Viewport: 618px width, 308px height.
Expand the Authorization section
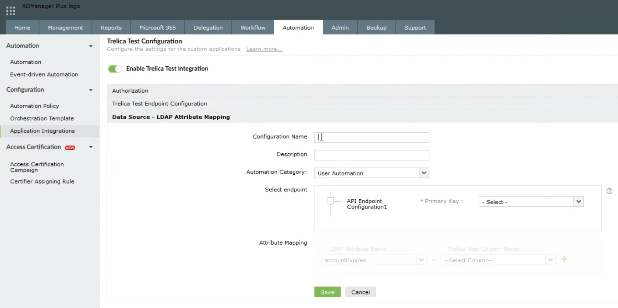(362, 90)
